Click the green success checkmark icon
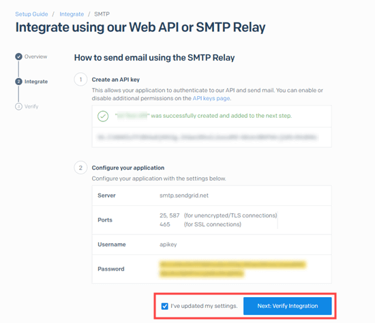375x323 pixels. tap(103, 117)
